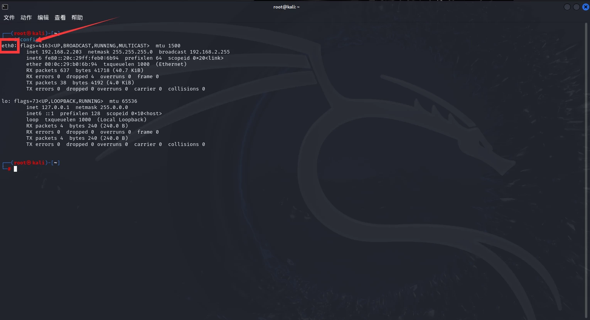Screen dimensions: 590x320
Task: Open the 查看 (View) menu
Action: click(x=60, y=18)
